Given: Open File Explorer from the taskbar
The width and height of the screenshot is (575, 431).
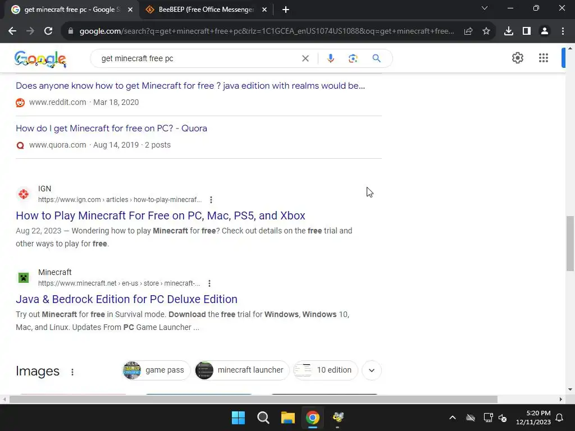Looking at the screenshot, I should [x=288, y=418].
